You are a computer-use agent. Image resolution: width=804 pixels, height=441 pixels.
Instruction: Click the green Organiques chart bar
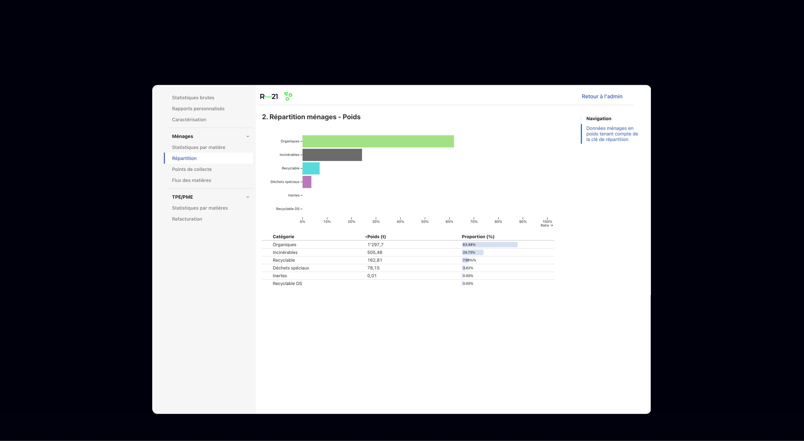point(378,141)
